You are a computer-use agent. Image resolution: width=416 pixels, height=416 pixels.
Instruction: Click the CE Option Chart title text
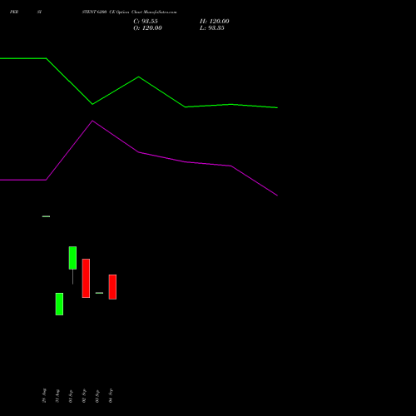tap(129, 12)
